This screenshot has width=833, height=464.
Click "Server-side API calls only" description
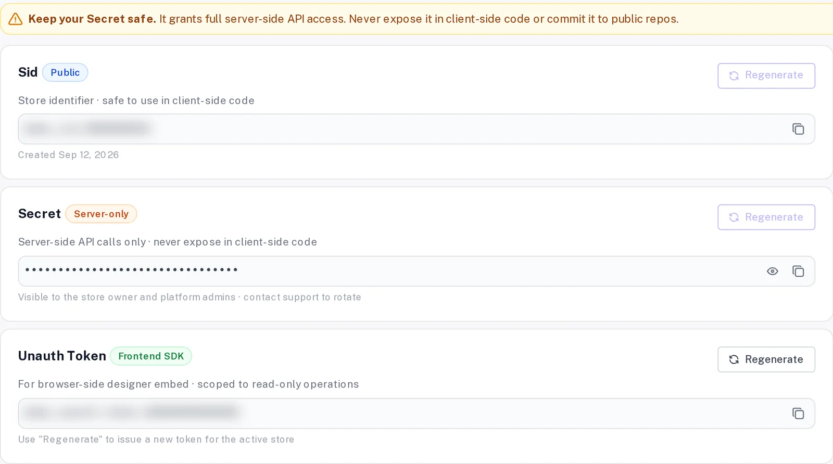168,242
